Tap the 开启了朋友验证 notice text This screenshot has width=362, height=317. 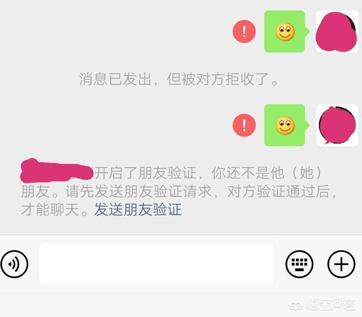pos(145,173)
